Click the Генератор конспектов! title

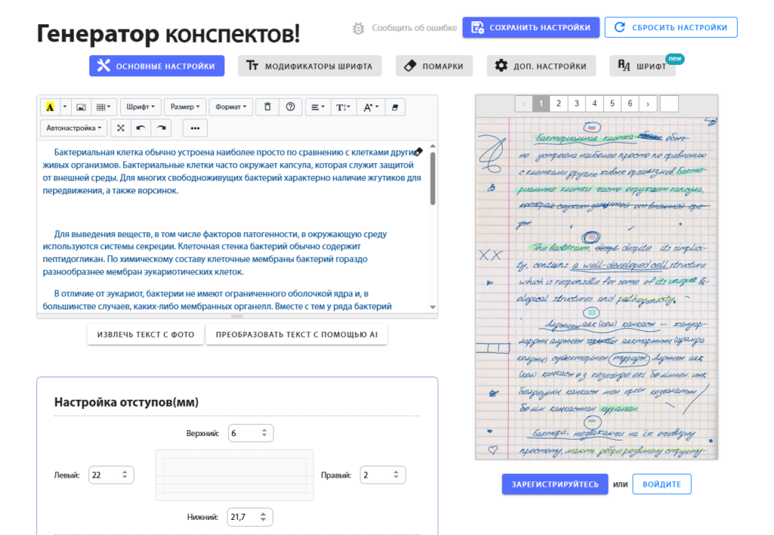click(169, 34)
